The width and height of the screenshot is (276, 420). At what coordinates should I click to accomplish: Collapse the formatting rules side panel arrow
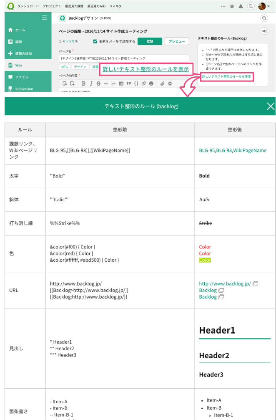264,31
